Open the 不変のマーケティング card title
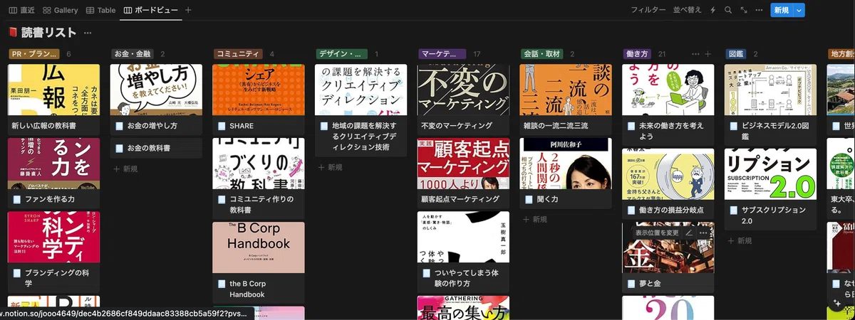Viewport: 855px width, 320px height. tap(457, 126)
